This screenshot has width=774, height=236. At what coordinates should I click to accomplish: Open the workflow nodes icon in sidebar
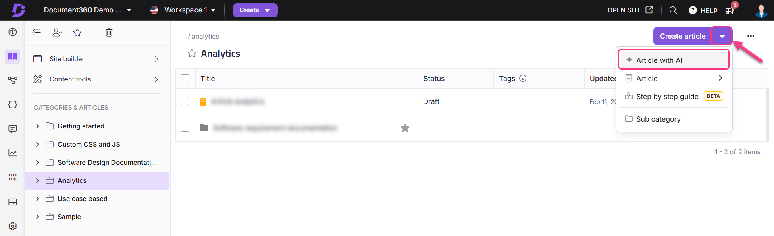(x=12, y=81)
